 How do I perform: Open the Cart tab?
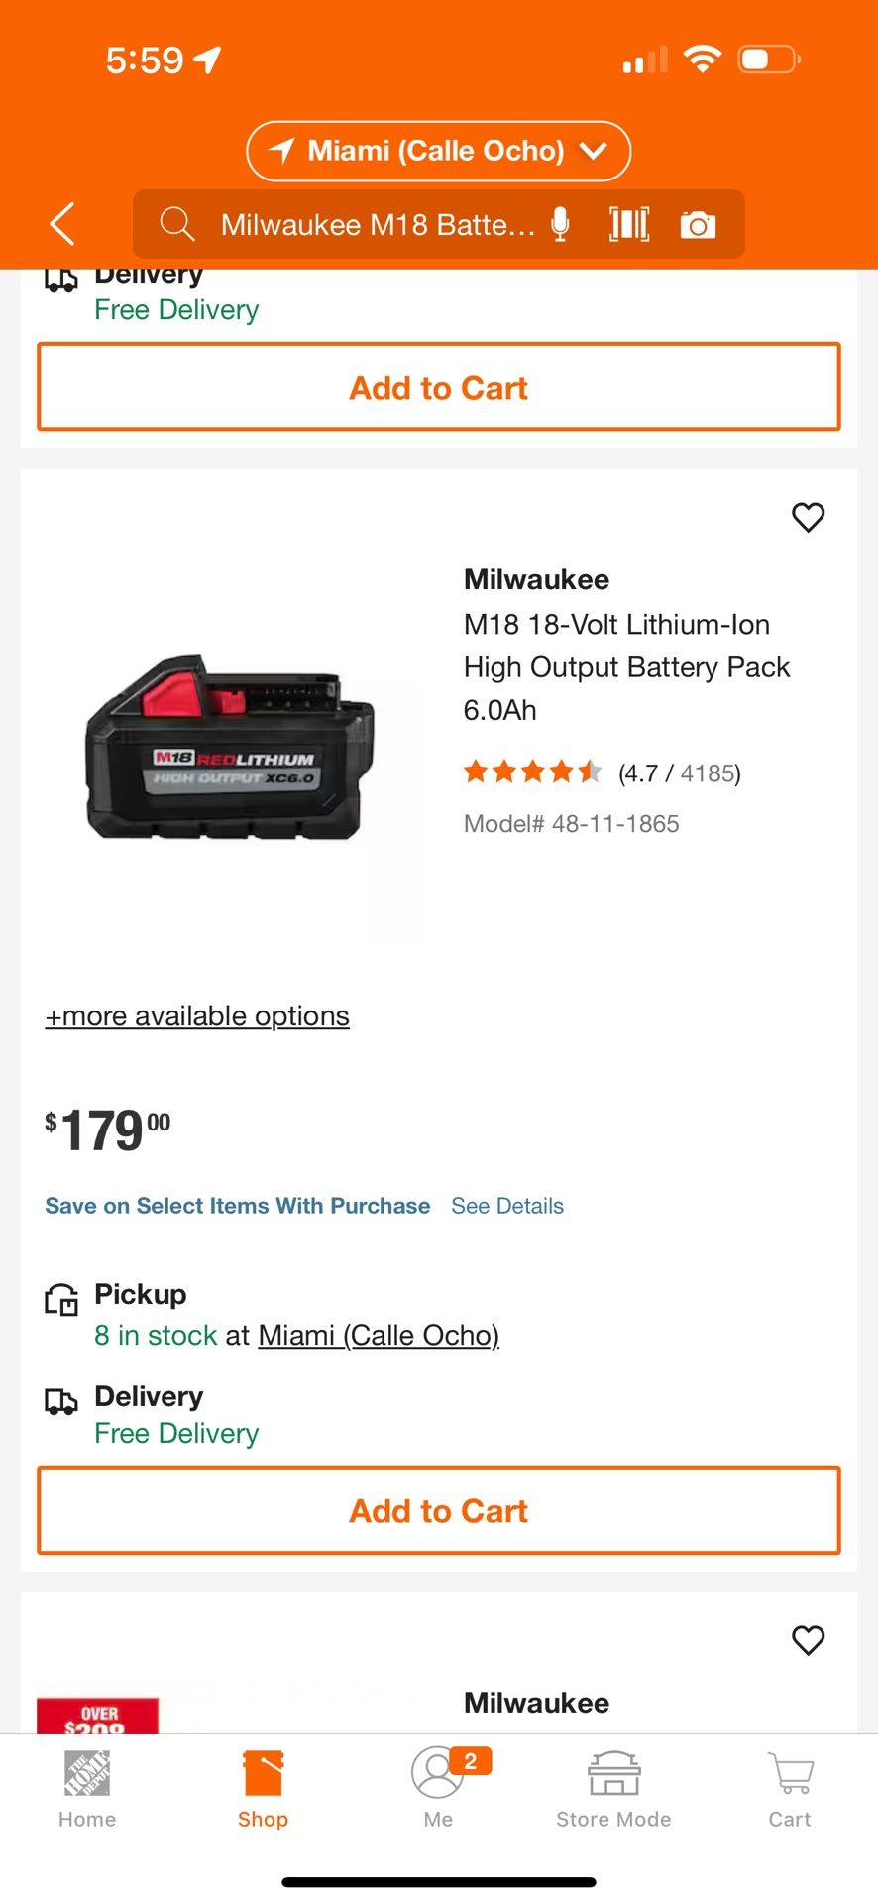click(x=790, y=1788)
